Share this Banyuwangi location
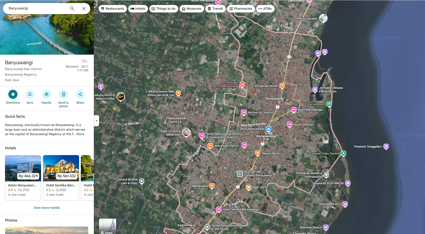 click(x=80, y=94)
